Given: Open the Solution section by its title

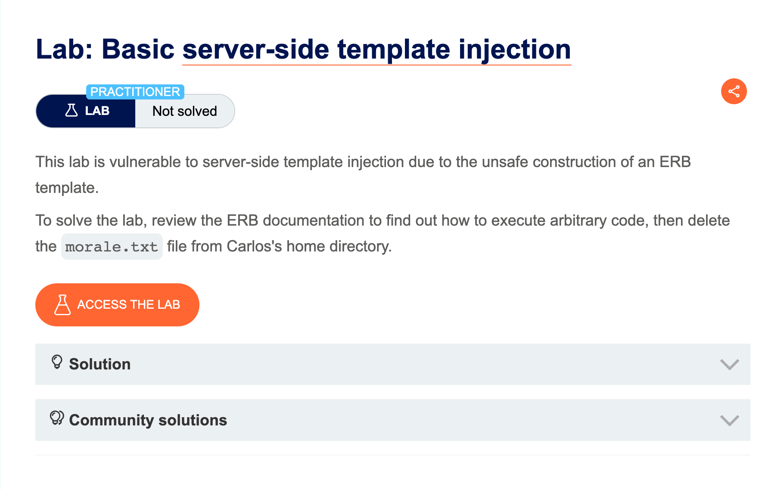Looking at the screenshot, I should (x=100, y=364).
